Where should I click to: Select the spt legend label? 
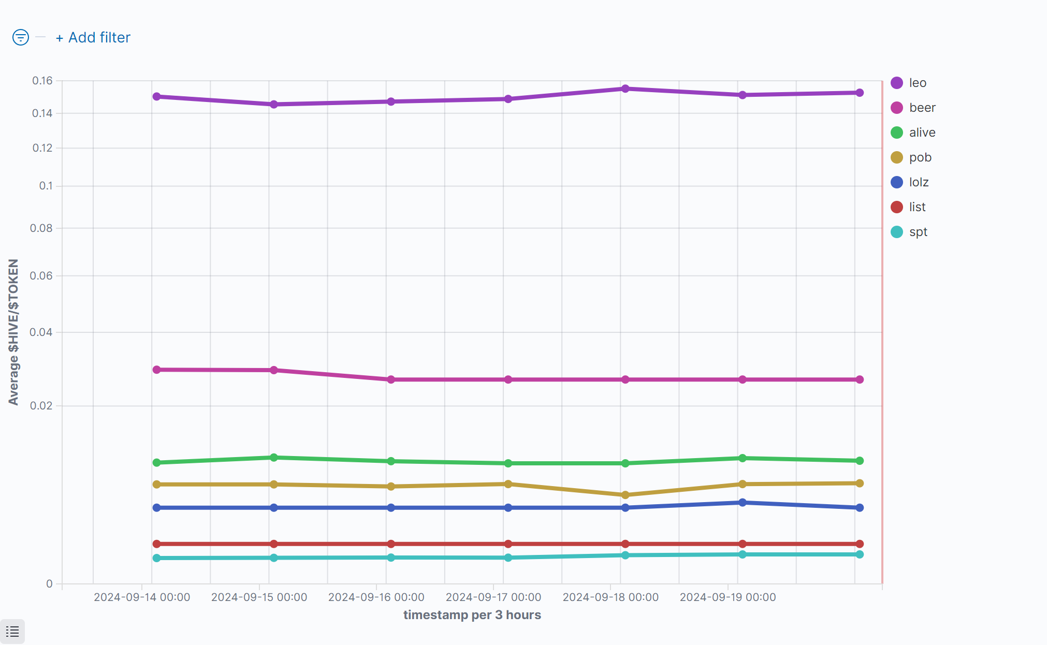(x=918, y=232)
